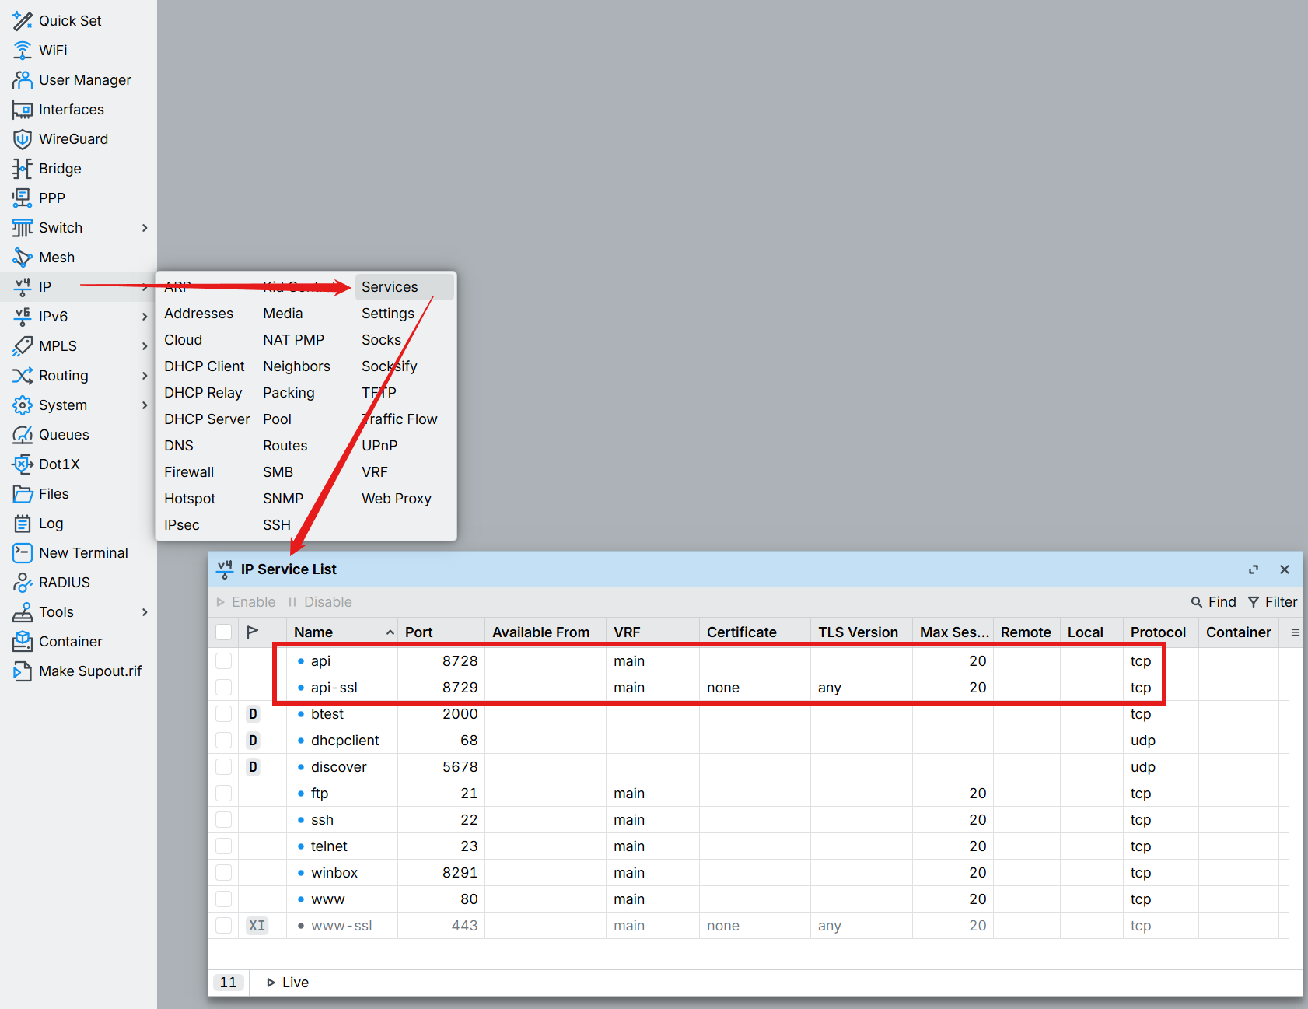Open New Terminal icon
This screenshot has width=1308, height=1009.
(x=23, y=553)
